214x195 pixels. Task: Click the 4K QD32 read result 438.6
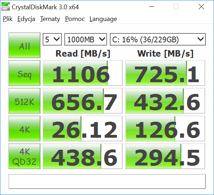pyautogui.click(x=82, y=156)
